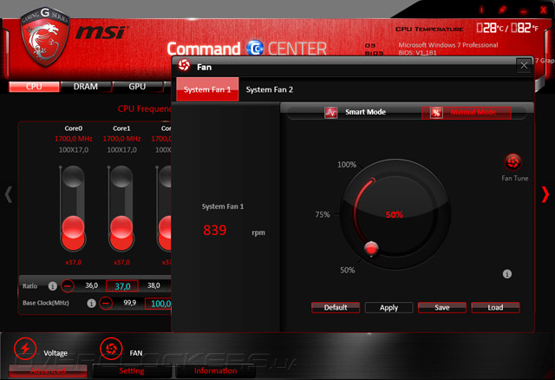The height and width of the screenshot is (380, 555).
Task: Click the 839 rpm reading
Action: (x=214, y=230)
